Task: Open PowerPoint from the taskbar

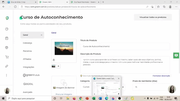Action: tap(87, 98)
